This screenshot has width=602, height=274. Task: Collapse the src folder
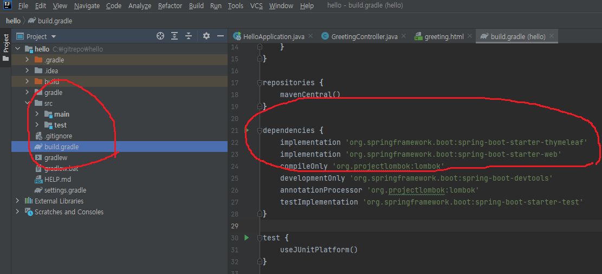27,103
